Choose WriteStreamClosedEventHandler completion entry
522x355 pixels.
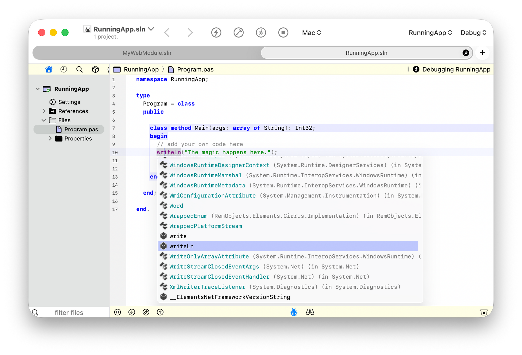(288, 277)
